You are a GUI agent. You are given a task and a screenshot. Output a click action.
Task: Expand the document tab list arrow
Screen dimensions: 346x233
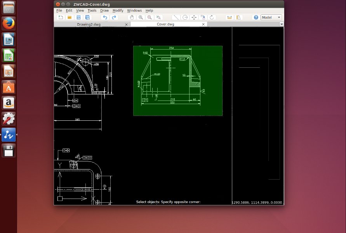click(x=282, y=24)
